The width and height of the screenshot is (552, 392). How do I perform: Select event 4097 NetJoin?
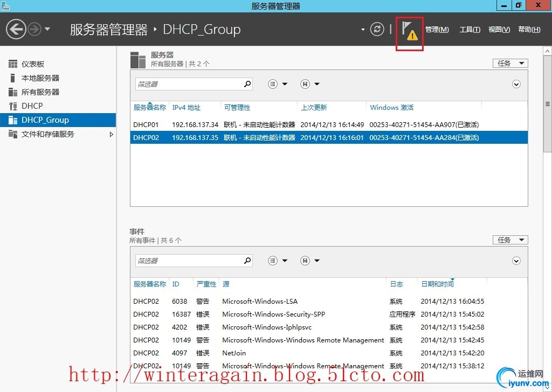pos(329,353)
